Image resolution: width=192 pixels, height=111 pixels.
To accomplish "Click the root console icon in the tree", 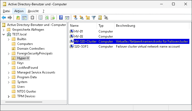I will 4,25.
